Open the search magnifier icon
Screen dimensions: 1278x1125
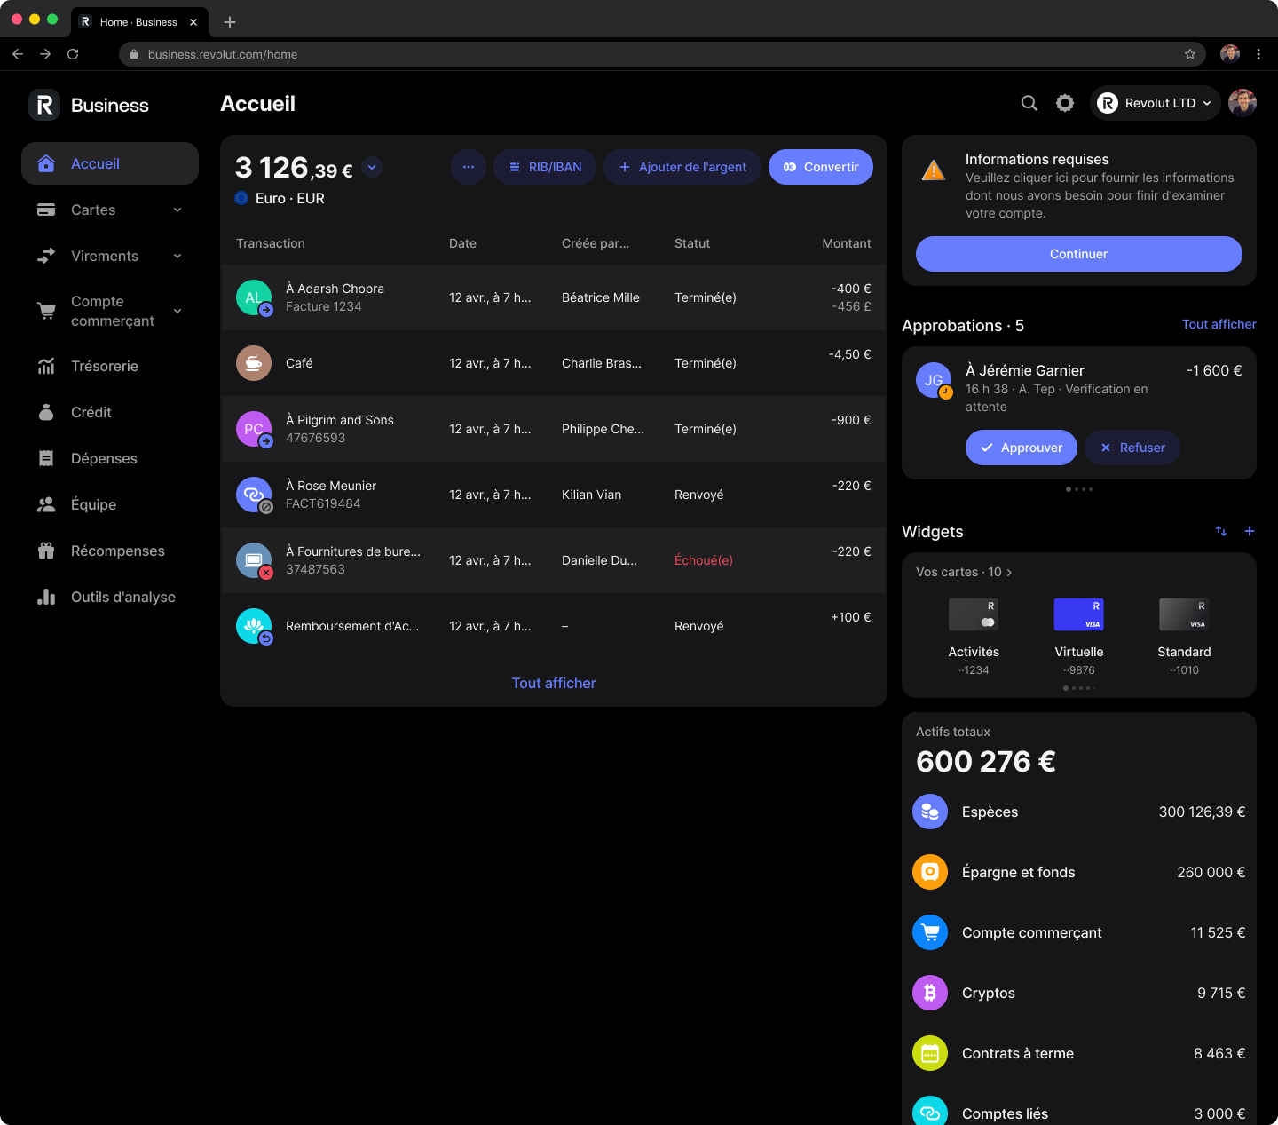1029,103
